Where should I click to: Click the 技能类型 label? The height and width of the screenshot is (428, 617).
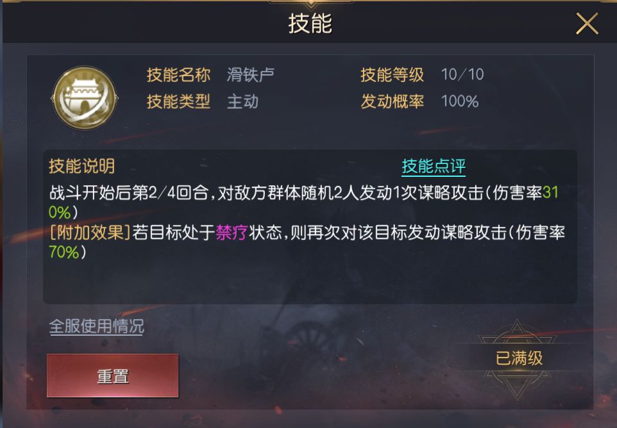179,101
